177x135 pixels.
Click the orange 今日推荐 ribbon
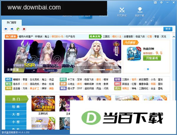[x=131, y=43]
